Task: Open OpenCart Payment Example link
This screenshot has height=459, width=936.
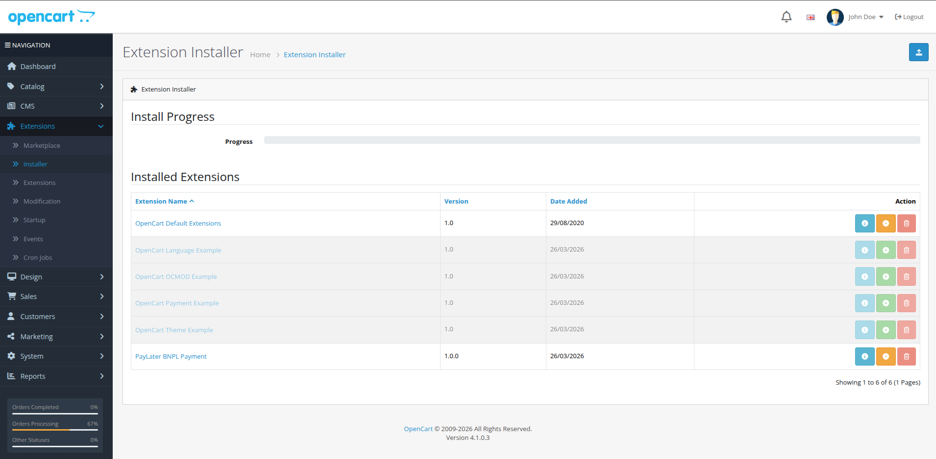Action: coord(177,303)
